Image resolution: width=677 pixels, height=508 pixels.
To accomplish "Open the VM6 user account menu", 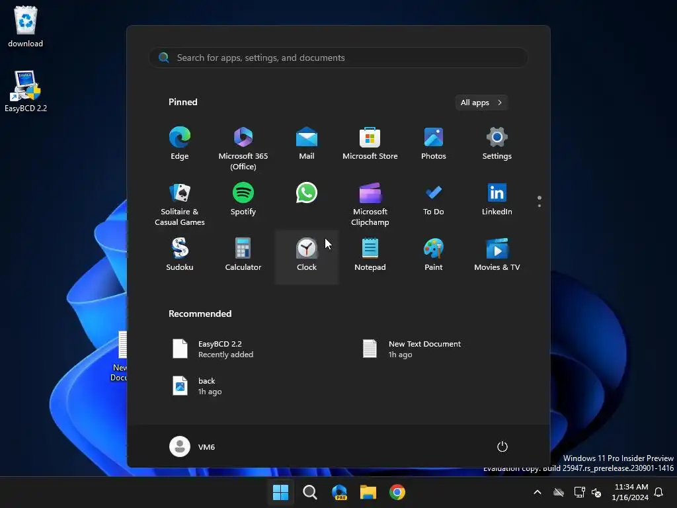I will [192, 446].
